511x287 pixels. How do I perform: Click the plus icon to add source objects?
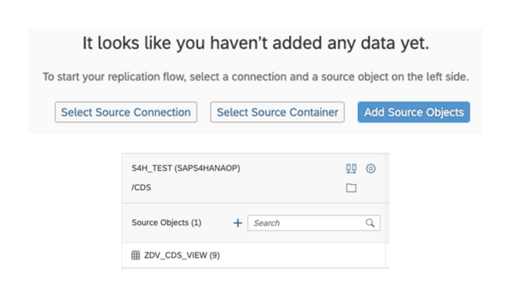[x=238, y=223]
